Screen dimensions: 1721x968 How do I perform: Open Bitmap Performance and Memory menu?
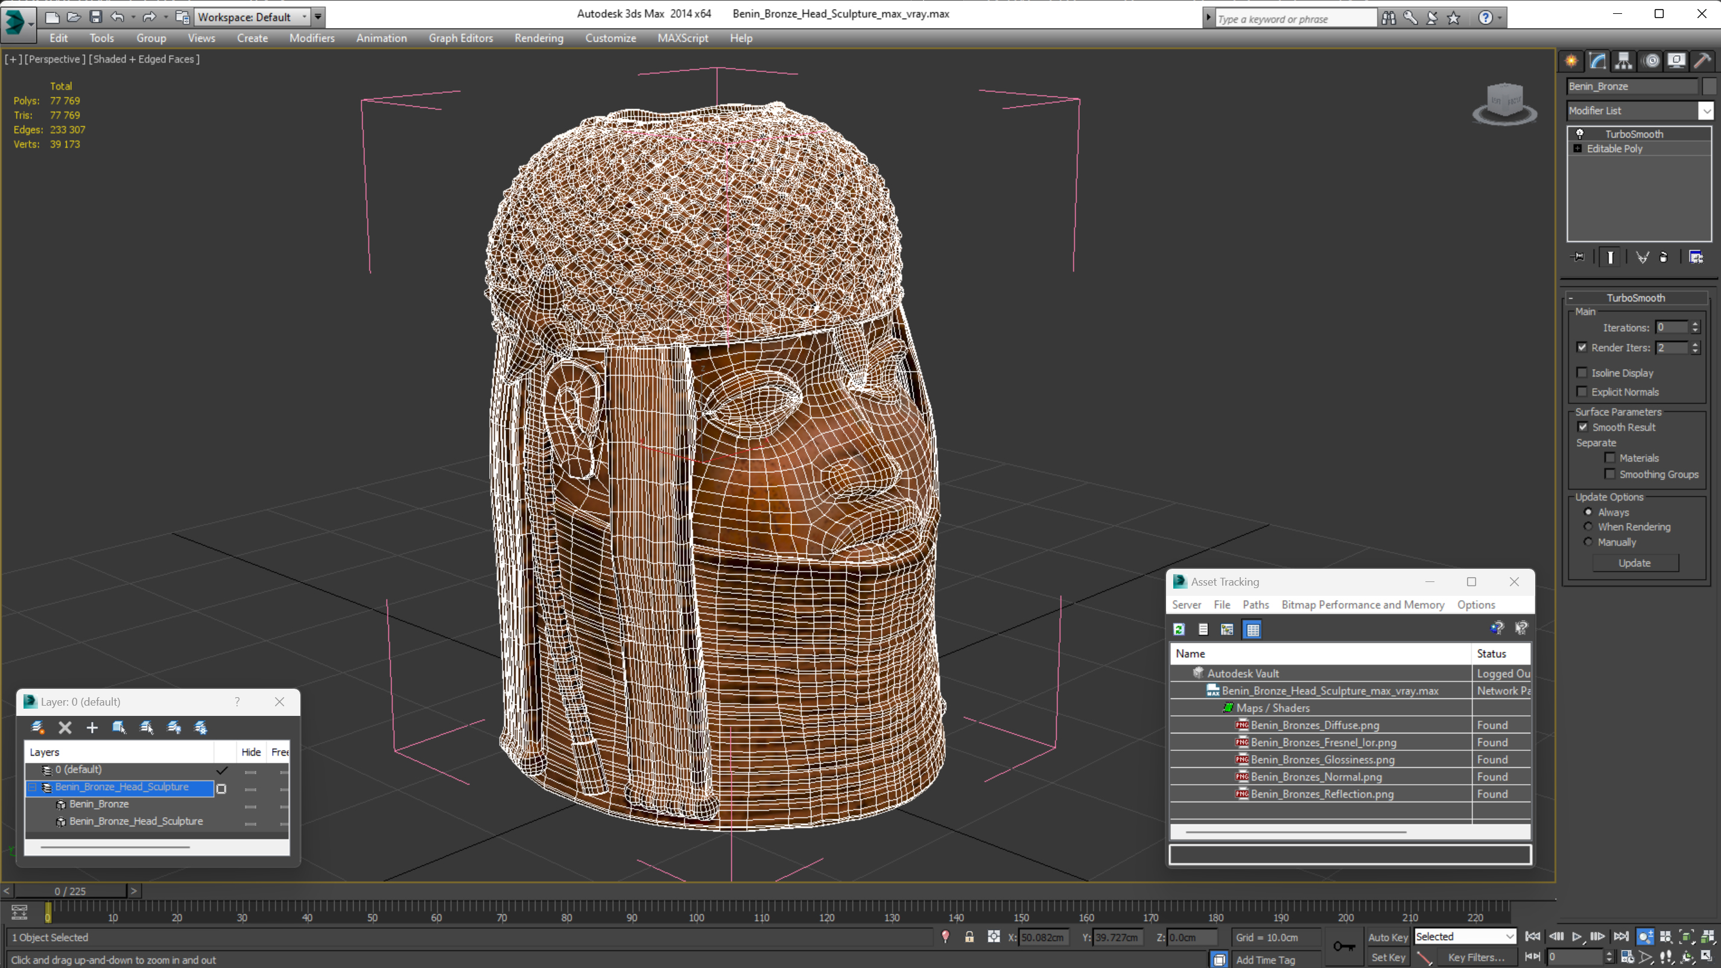[x=1363, y=604]
